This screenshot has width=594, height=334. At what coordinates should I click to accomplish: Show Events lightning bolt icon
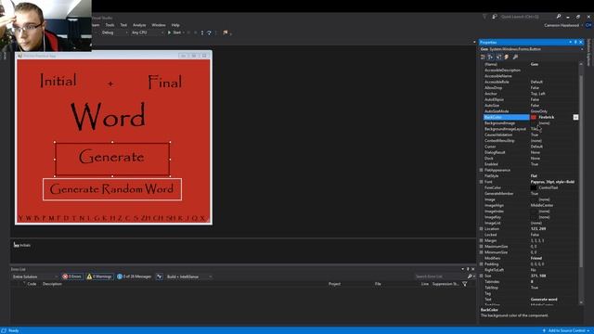click(x=507, y=57)
